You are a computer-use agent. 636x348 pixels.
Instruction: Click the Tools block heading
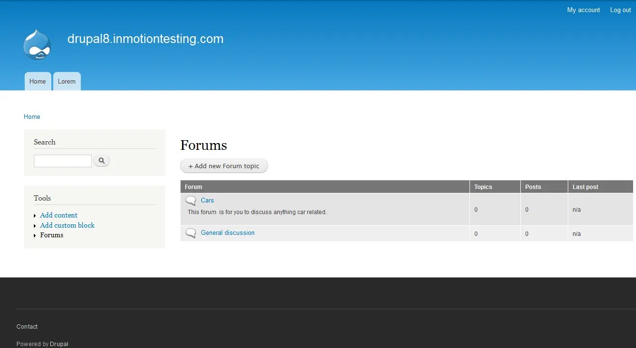42,198
